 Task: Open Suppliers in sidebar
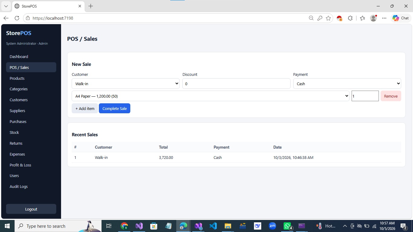31,111
